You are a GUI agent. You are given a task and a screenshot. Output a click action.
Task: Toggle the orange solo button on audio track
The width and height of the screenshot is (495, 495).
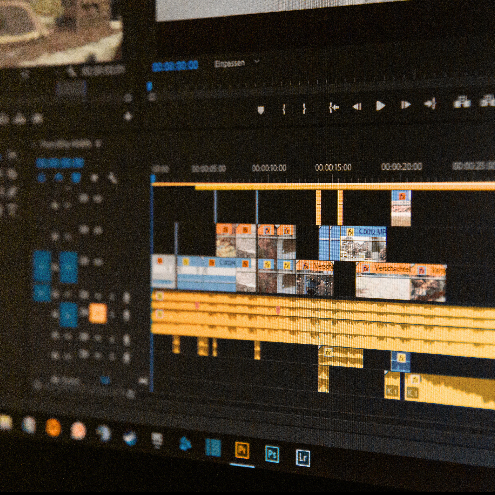click(98, 313)
